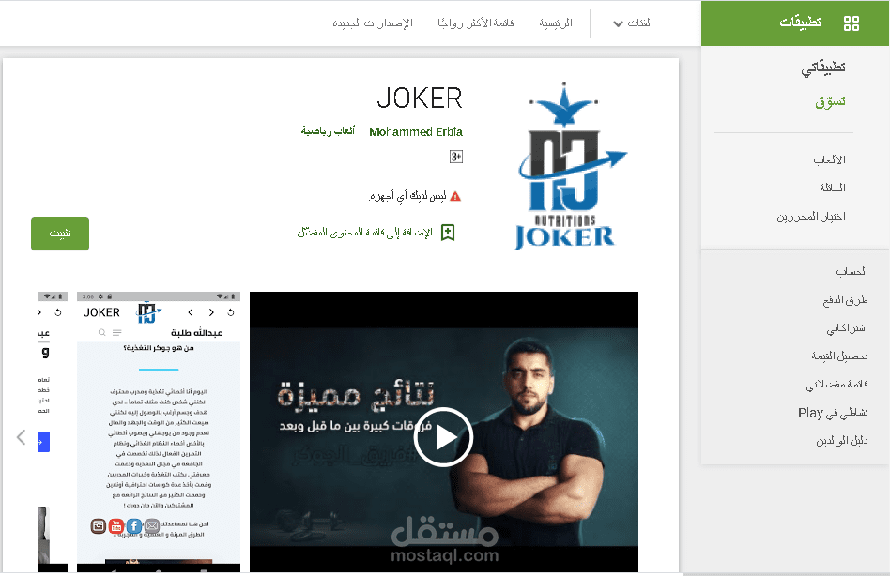
Task: Select تطبيقاتي in the sidebar
Action: click(823, 68)
